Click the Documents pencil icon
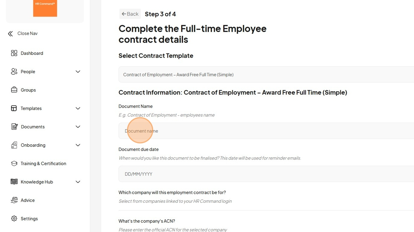Screen dimensions: 414x232 coord(14,127)
